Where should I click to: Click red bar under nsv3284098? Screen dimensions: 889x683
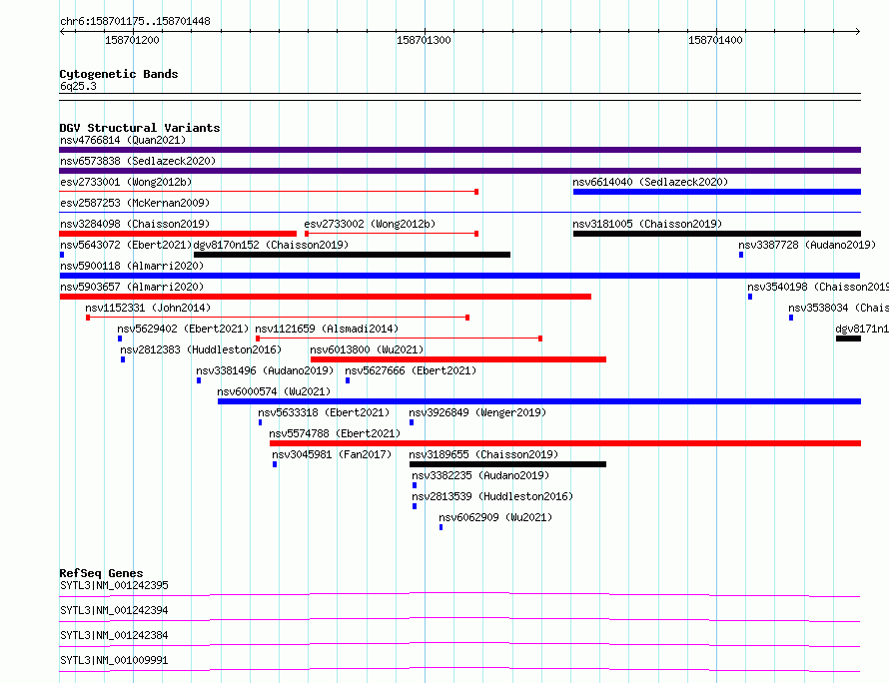click(x=178, y=234)
